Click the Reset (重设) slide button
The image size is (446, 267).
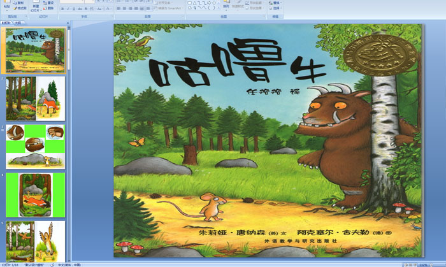click(x=48, y=3)
